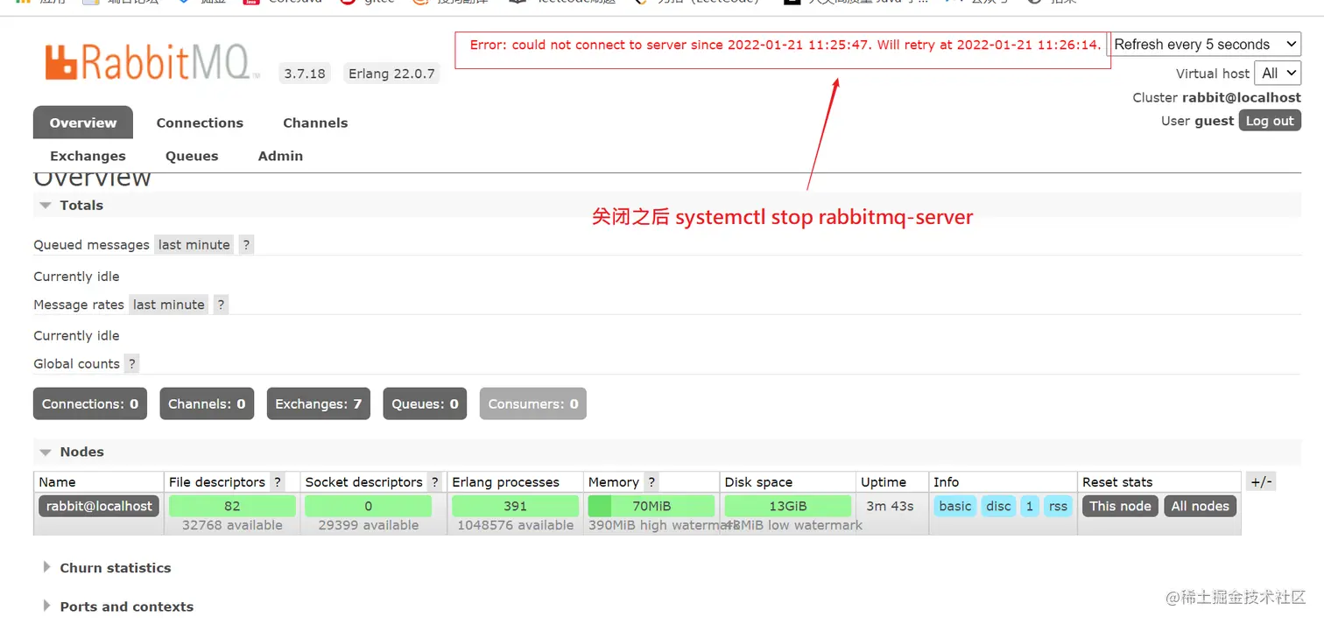The image size is (1324, 624).
Task: Switch to the Channels tab
Action: click(x=315, y=123)
